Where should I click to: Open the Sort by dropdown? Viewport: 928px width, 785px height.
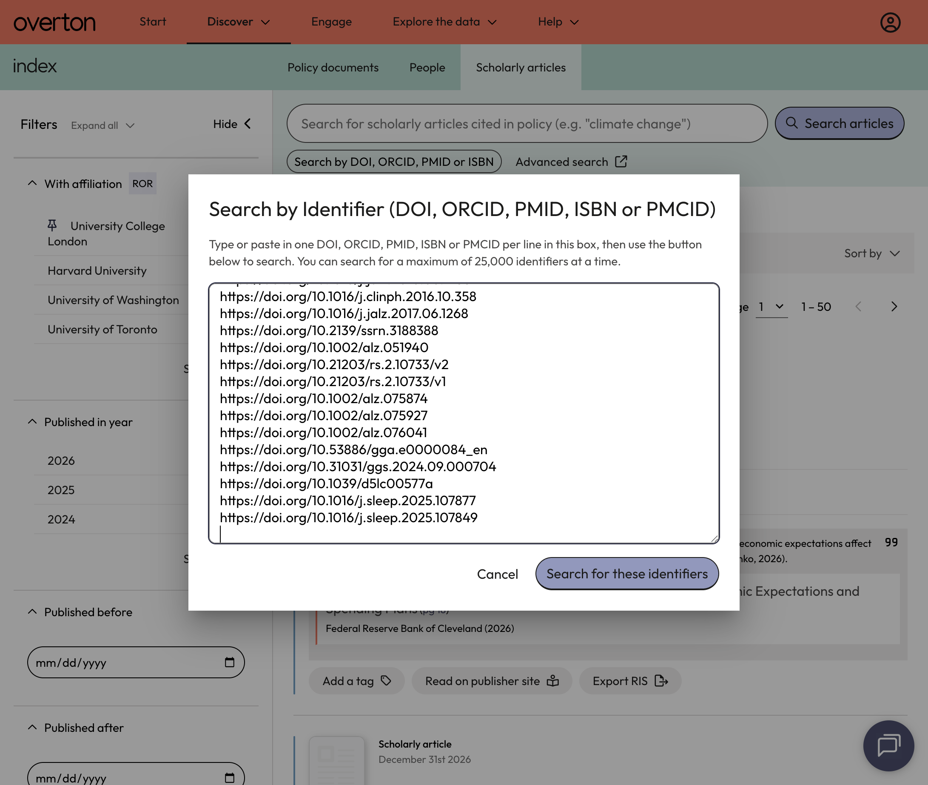point(872,253)
